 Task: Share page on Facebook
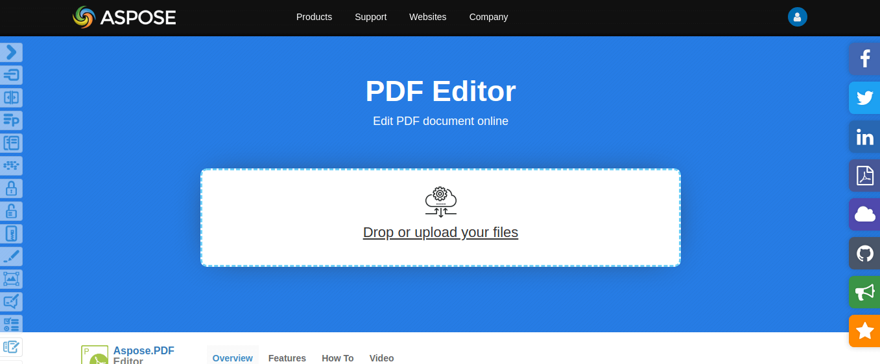[x=864, y=59]
